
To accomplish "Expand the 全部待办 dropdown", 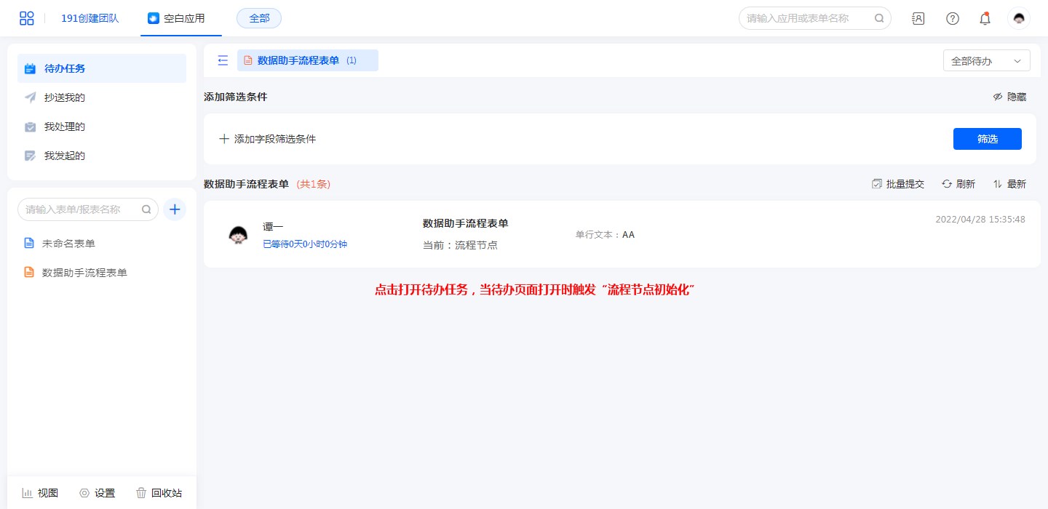I will tap(986, 61).
